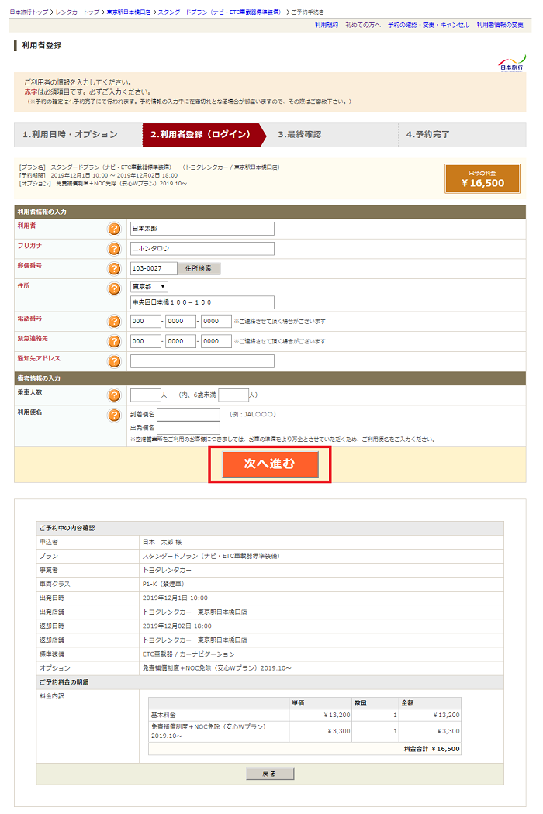Show help for 乗車人数 field
Viewport: 543px width, 814px height.
pos(114,395)
